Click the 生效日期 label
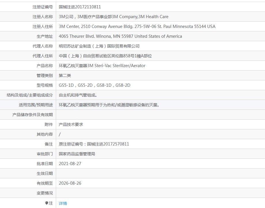 pyautogui.click(x=45, y=173)
